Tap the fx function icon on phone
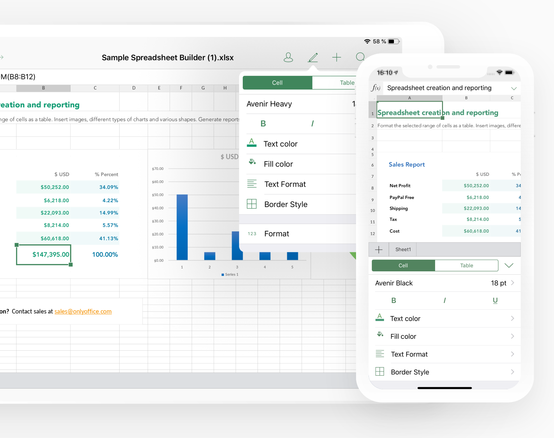Image resolution: width=554 pixels, height=438 pixels. tap(375, 88)
